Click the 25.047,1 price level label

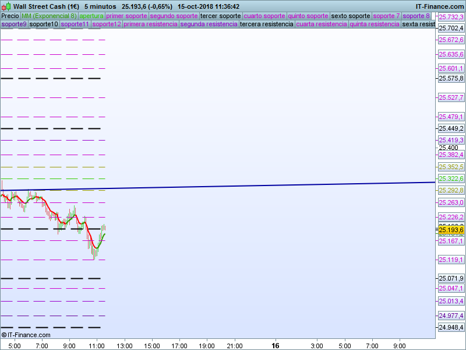pyautogui.click(x=451, y=288)
